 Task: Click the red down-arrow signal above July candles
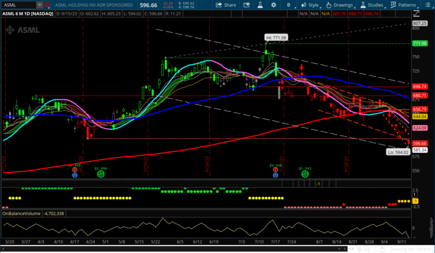(302, 67)
